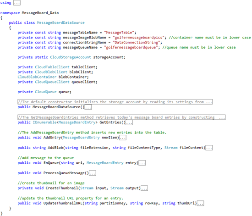The width and height of the screenshot is (252, 216).
Task: Expand collapsed body of MessageBoardDataSource() constructor
Action: 88,107
